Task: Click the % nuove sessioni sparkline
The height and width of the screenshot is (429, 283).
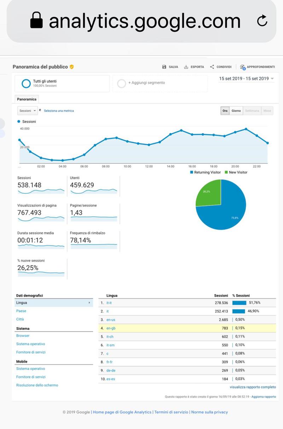Action: 41,274
